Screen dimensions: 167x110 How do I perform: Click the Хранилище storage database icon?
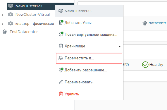(x=61, y=46)
